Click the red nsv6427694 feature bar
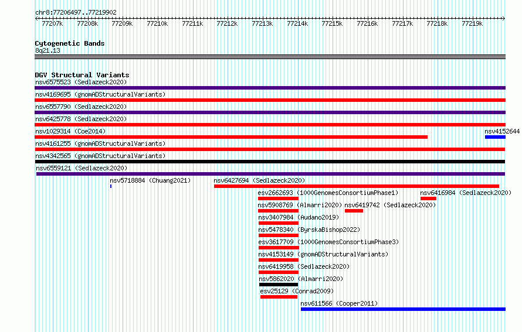 tap(357, 186)
